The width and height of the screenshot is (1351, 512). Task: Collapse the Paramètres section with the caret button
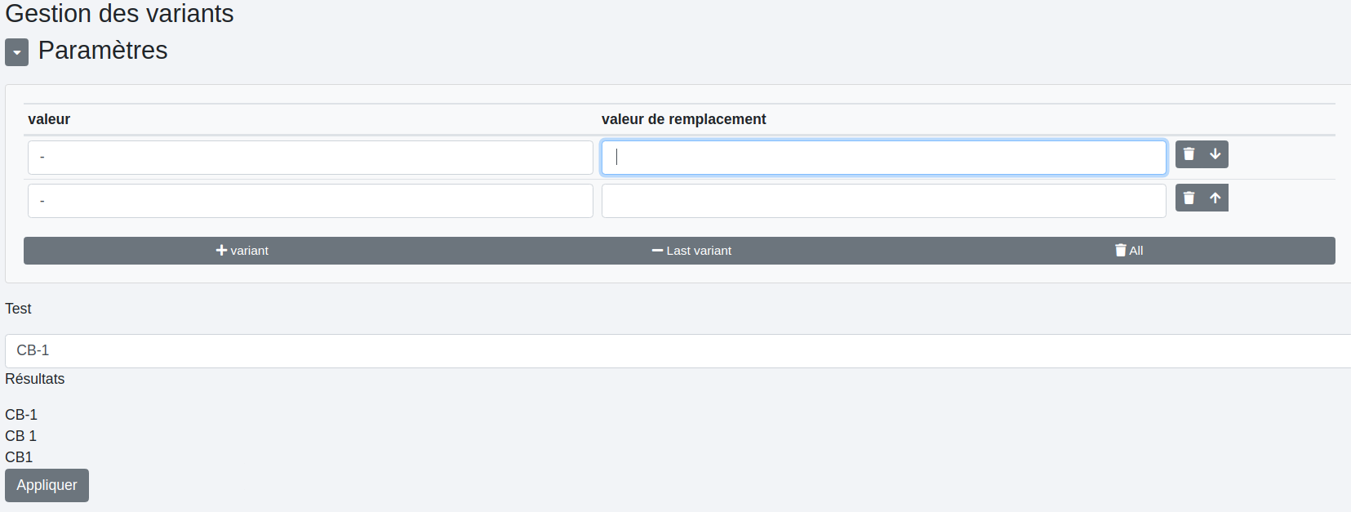pyautogui.click(x=16, y=52)
